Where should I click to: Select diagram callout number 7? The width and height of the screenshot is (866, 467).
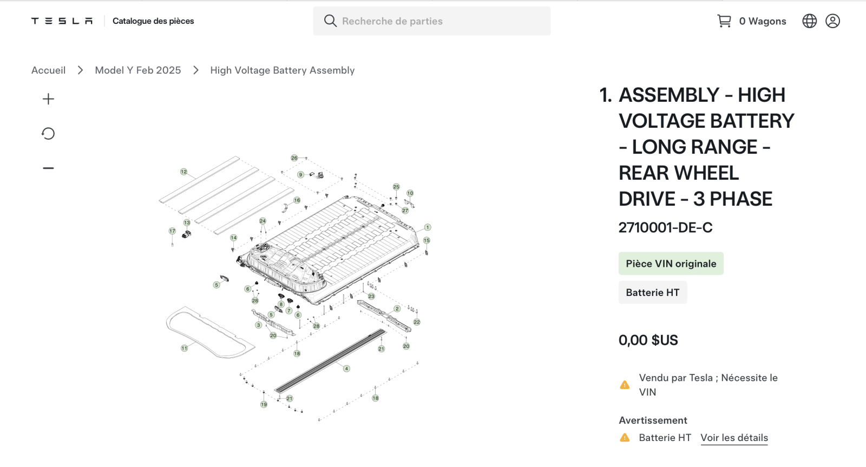(289, 311)
